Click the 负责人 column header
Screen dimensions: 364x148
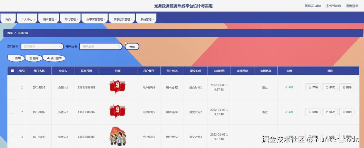[x=63, y=71]
